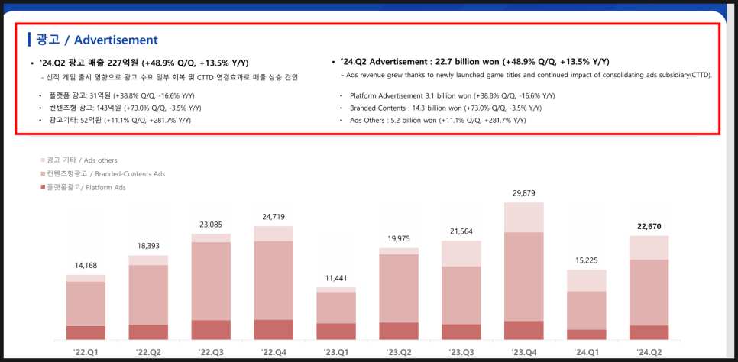The image size is (738, 362).
Task: Click the Ads others segment of the '24.Q1 bar
Action: (587, 280)
